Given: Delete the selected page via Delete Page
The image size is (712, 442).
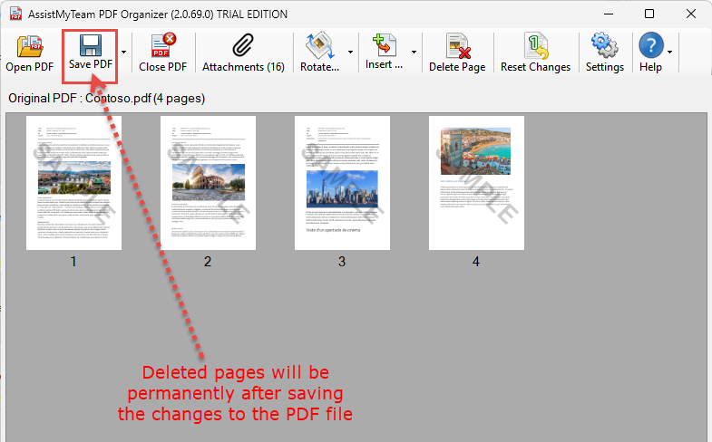Looking at the screenshot, I should [456, 47].
